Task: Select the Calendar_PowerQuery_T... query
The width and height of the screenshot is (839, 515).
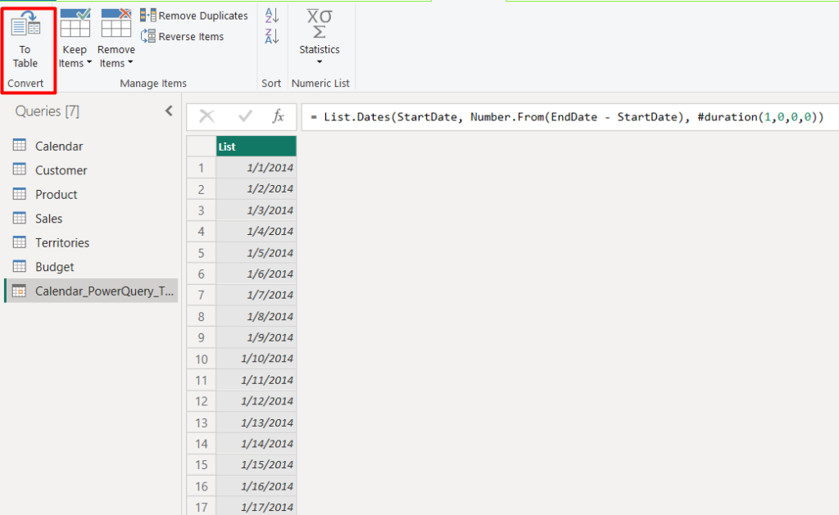Action: [91, 291]
